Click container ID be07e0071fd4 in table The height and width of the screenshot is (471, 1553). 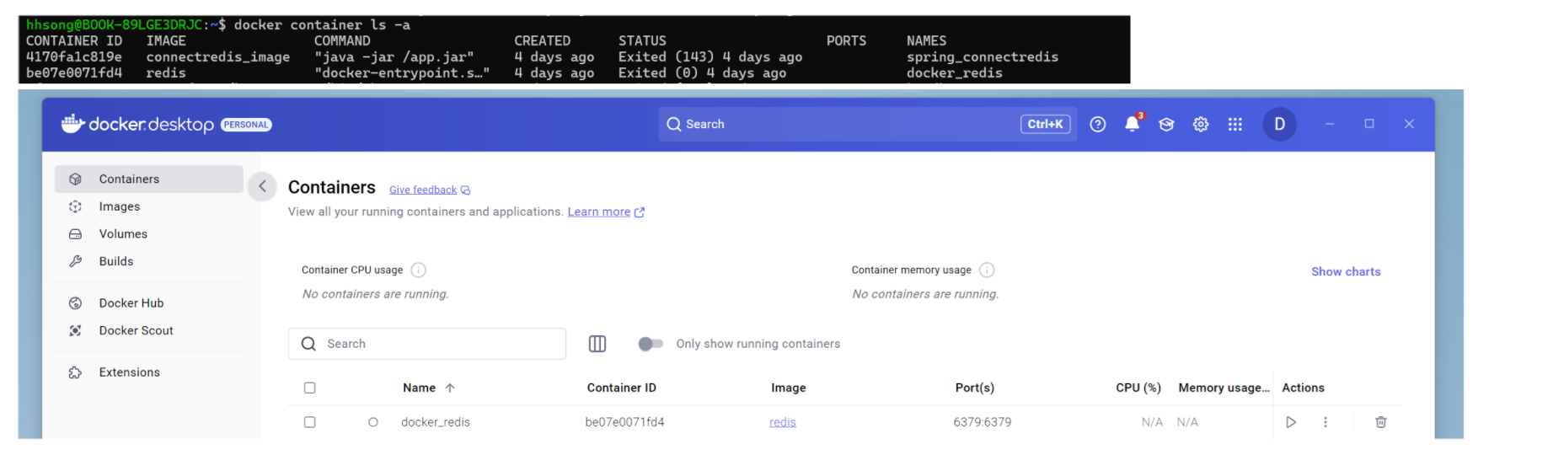pos(624,422)
